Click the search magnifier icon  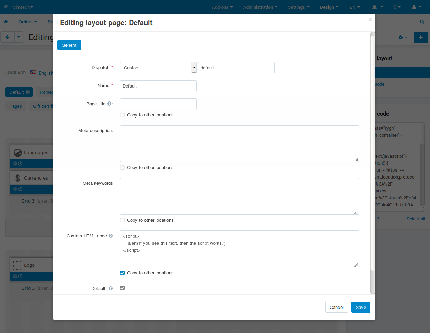coord(422,22)
